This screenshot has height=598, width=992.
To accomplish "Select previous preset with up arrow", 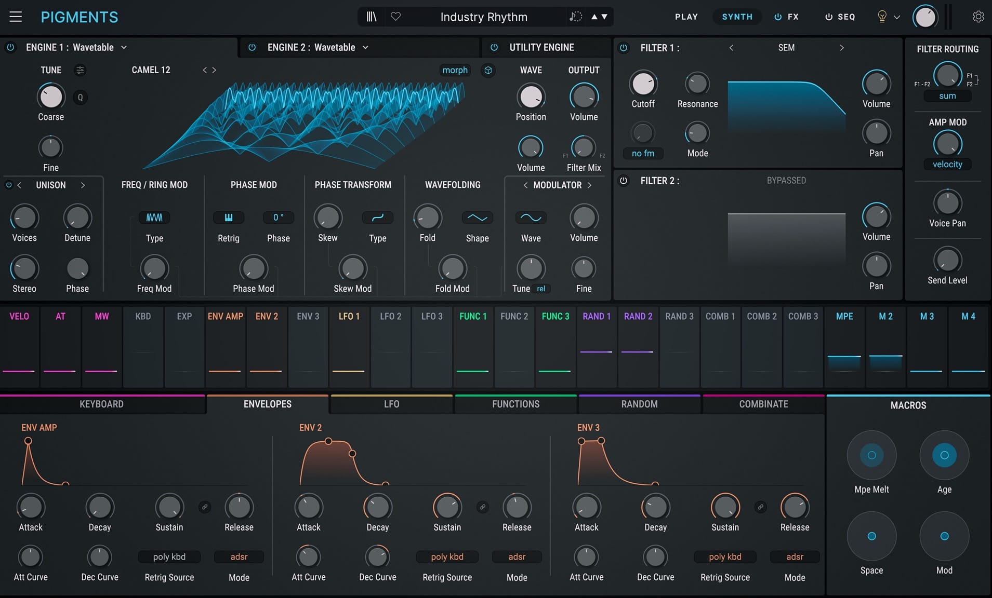I will (x=594, y=17).
